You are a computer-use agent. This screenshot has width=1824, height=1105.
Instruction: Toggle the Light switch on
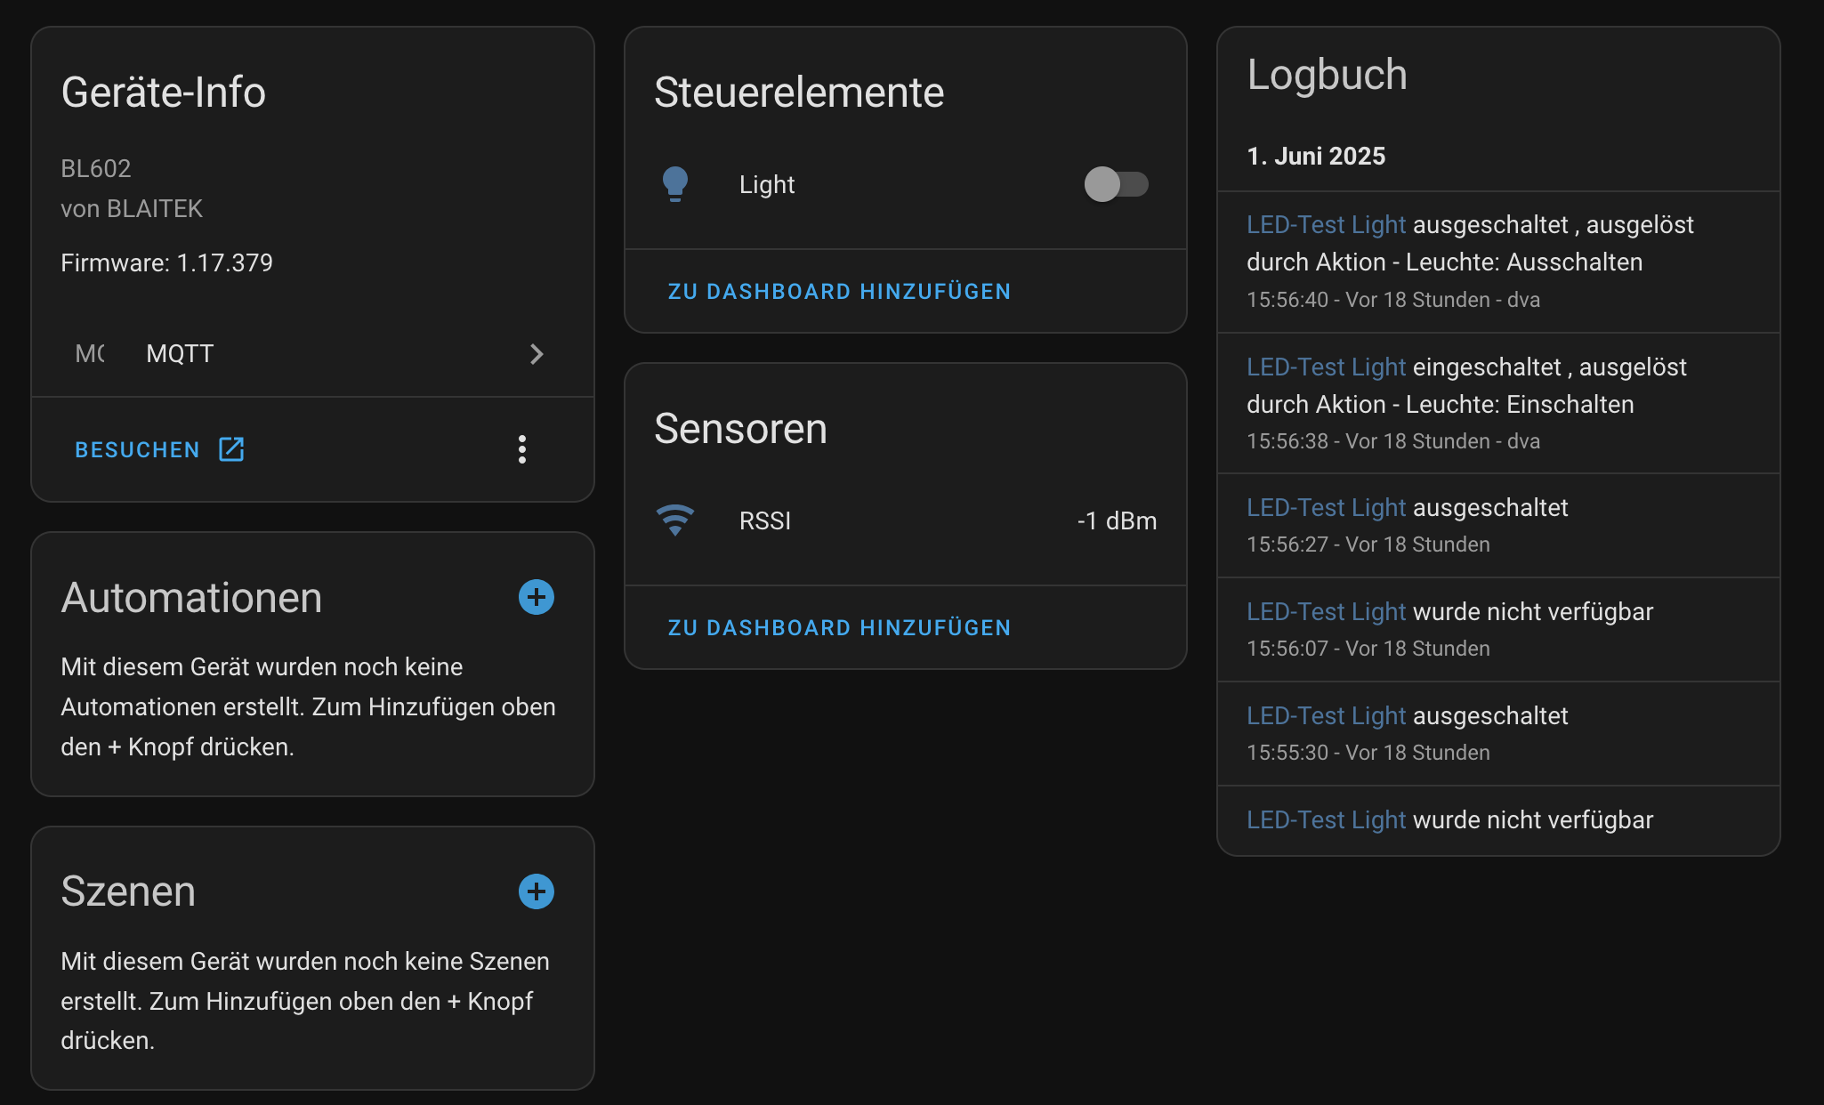1116,184
